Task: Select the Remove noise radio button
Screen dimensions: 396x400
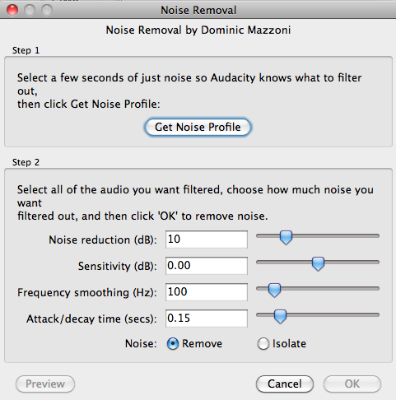Action: 173,344
